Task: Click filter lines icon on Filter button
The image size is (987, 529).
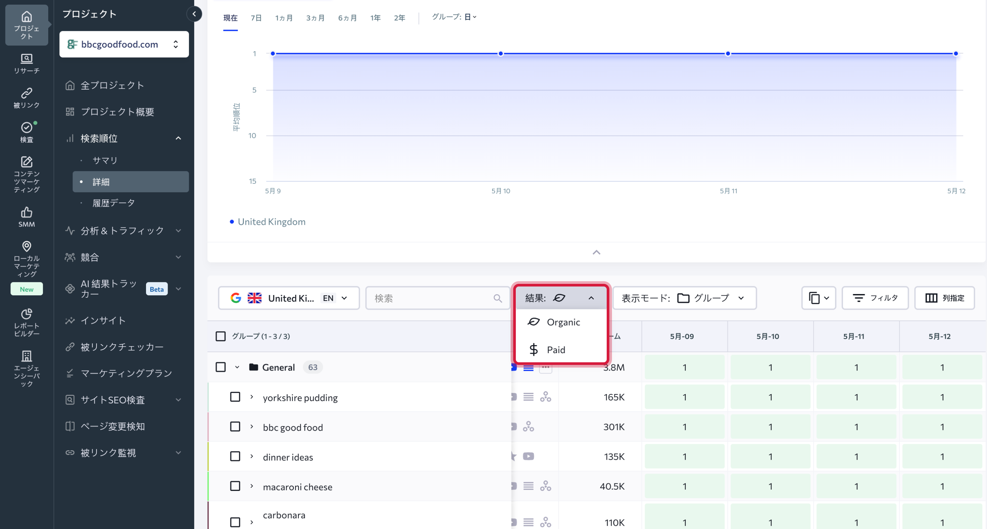Action: point(859,298)
